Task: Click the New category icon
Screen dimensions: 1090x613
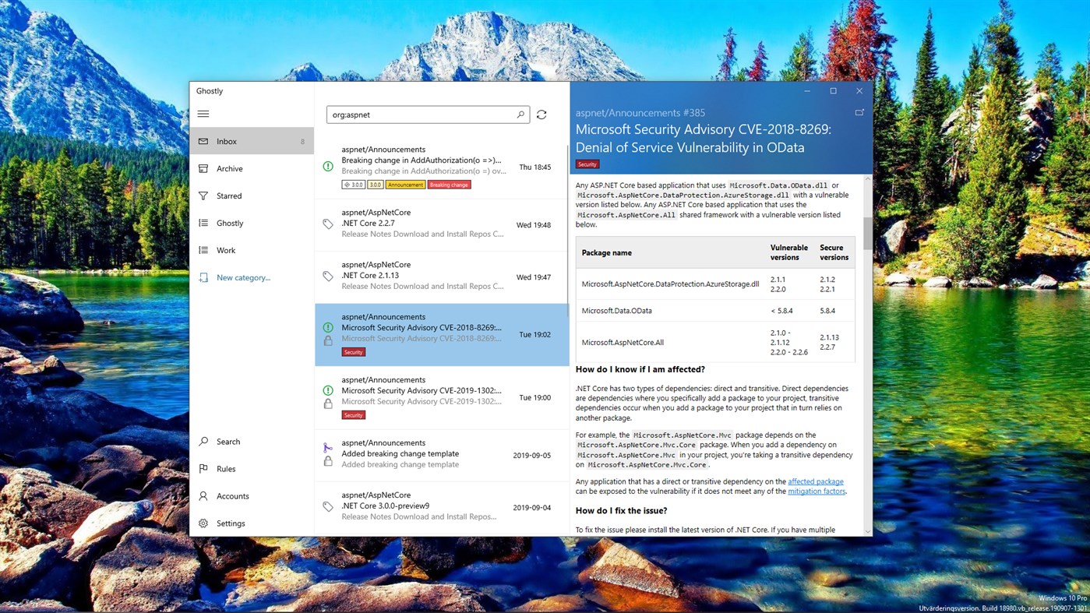Action: tap(203, 277)
